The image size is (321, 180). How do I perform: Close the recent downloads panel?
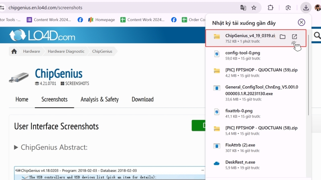(301, 22)
